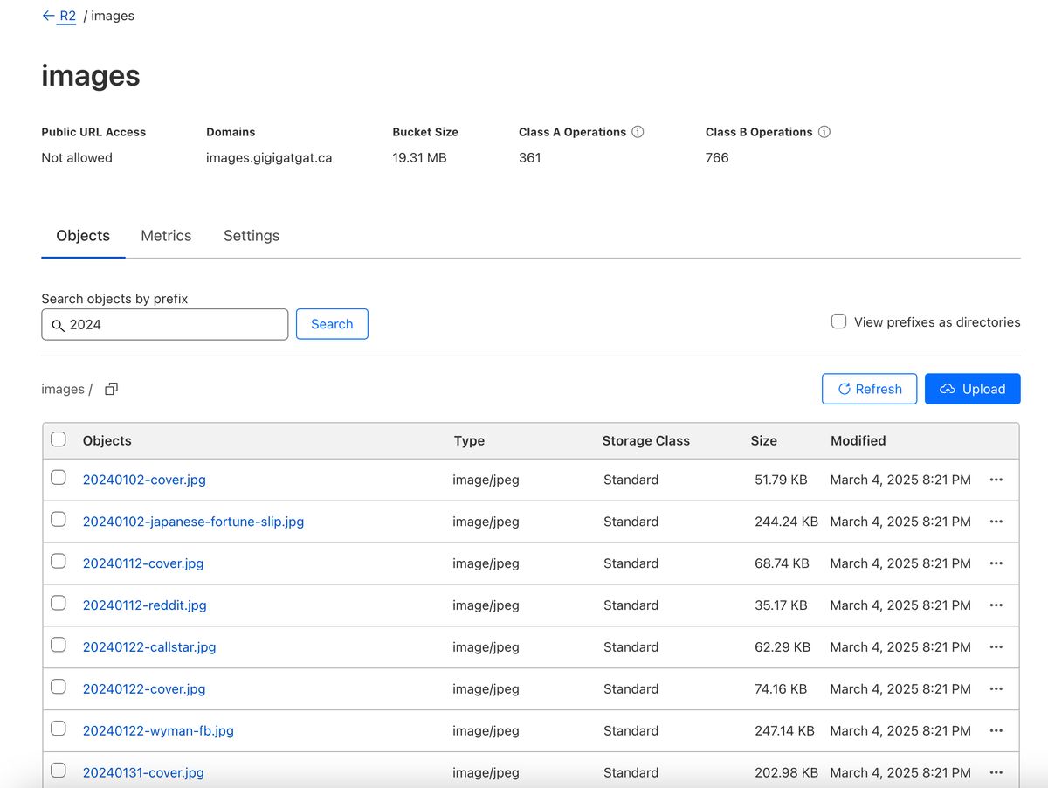1048x788 pixels.
Task: Click the Refresh button
Action: [x=869, y=389]
